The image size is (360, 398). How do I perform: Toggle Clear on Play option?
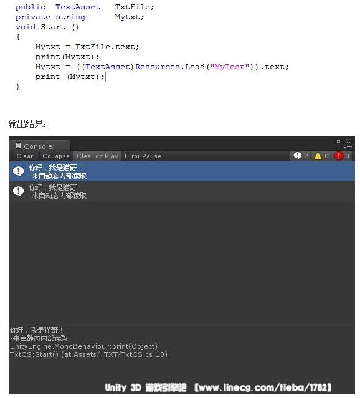(x=98, y=156)
